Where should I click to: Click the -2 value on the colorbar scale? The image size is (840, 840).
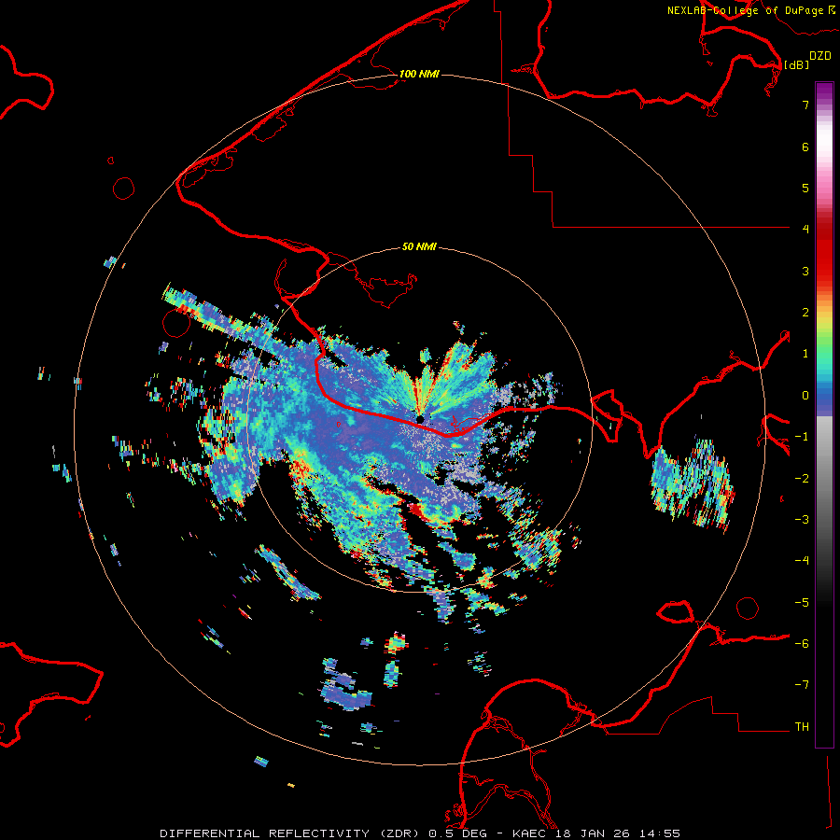pyautogui.click(x=802, y=479)
